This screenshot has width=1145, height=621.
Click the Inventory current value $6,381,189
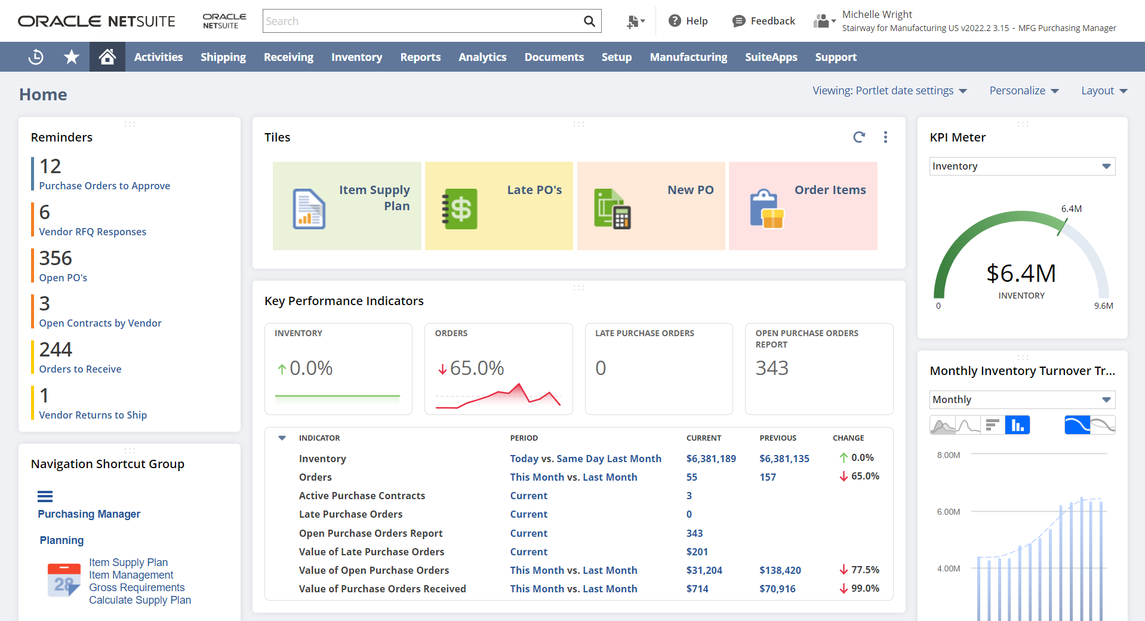pos(711,459)
